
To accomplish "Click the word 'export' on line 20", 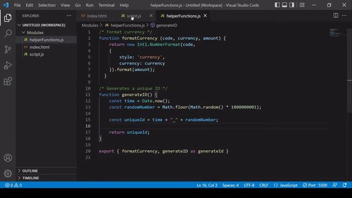I will click(x=106, y=151).
